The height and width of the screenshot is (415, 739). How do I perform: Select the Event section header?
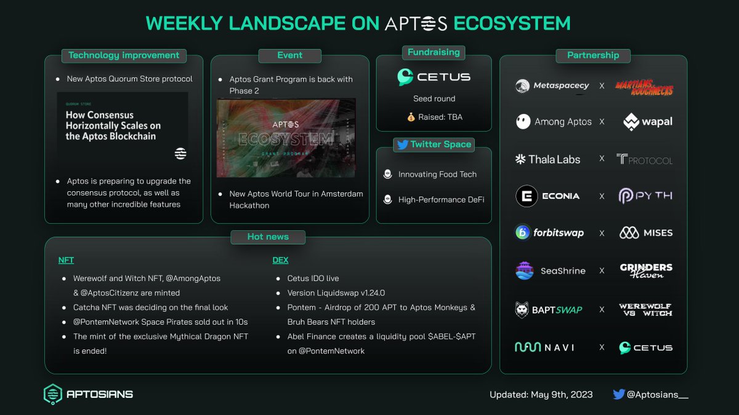(289, 55)
